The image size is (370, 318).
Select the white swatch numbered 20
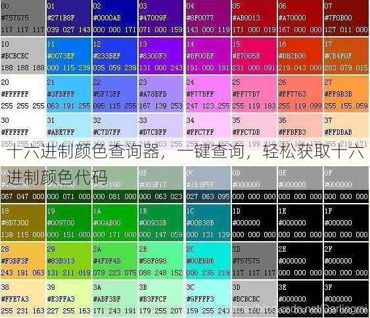point(23,94)
